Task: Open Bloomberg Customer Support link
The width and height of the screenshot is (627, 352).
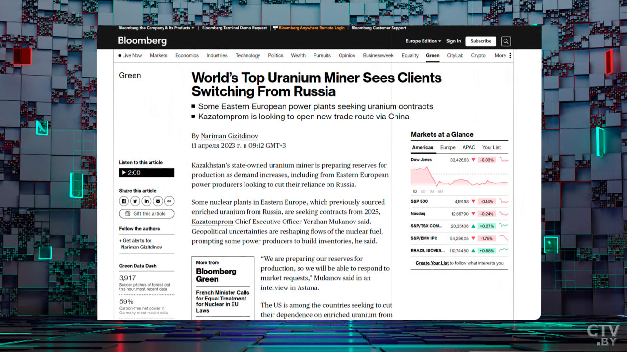Action: coord(379,28)
